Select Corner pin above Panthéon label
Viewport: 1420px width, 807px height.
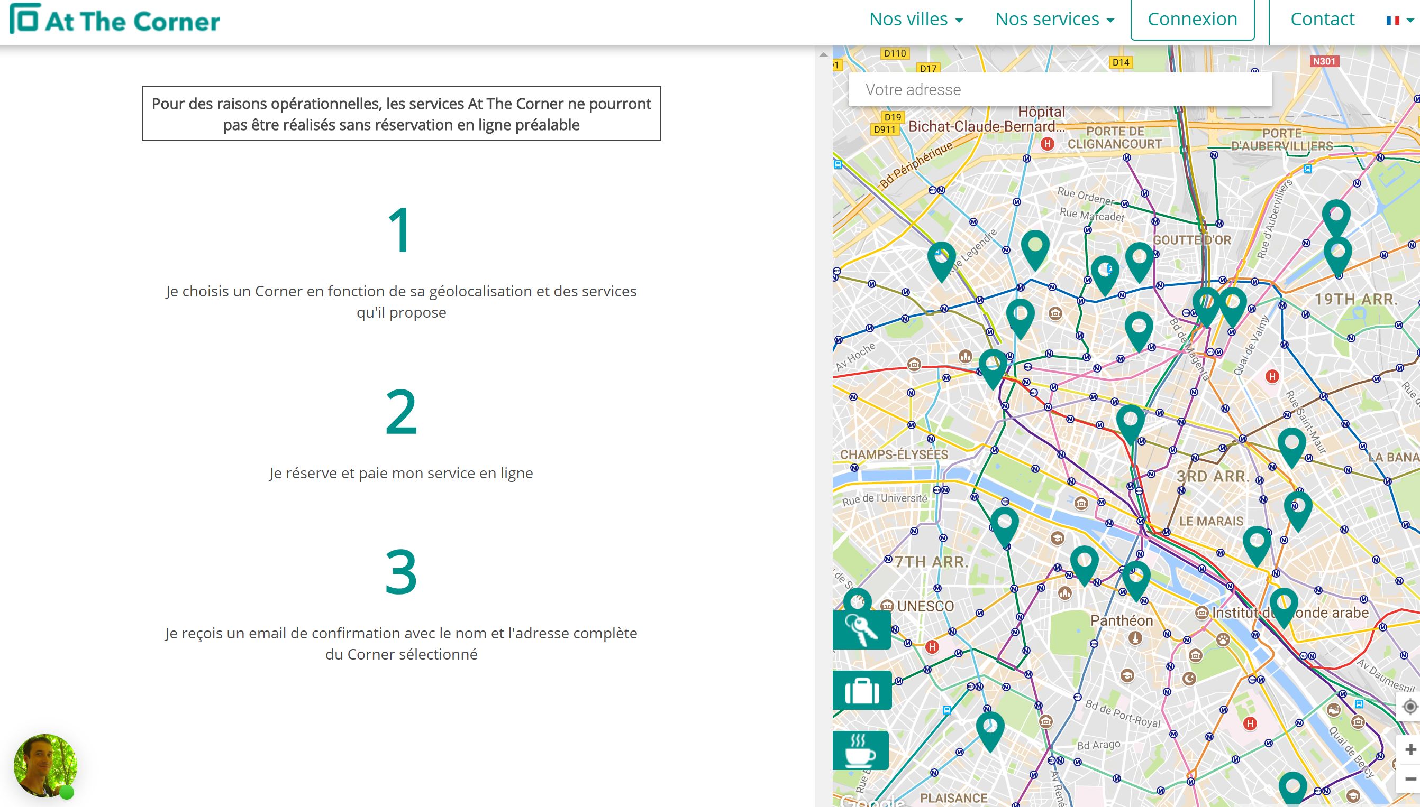[1136, 581]
